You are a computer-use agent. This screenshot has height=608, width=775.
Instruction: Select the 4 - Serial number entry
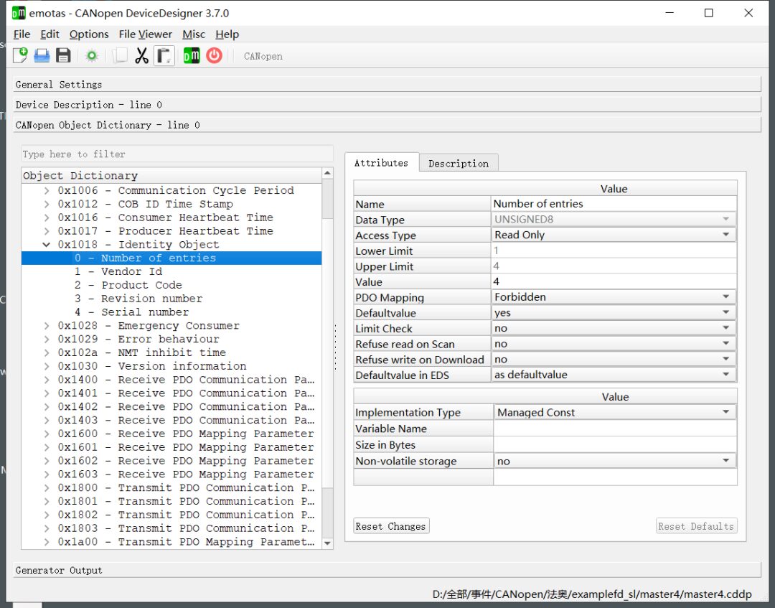click(132, 312)
